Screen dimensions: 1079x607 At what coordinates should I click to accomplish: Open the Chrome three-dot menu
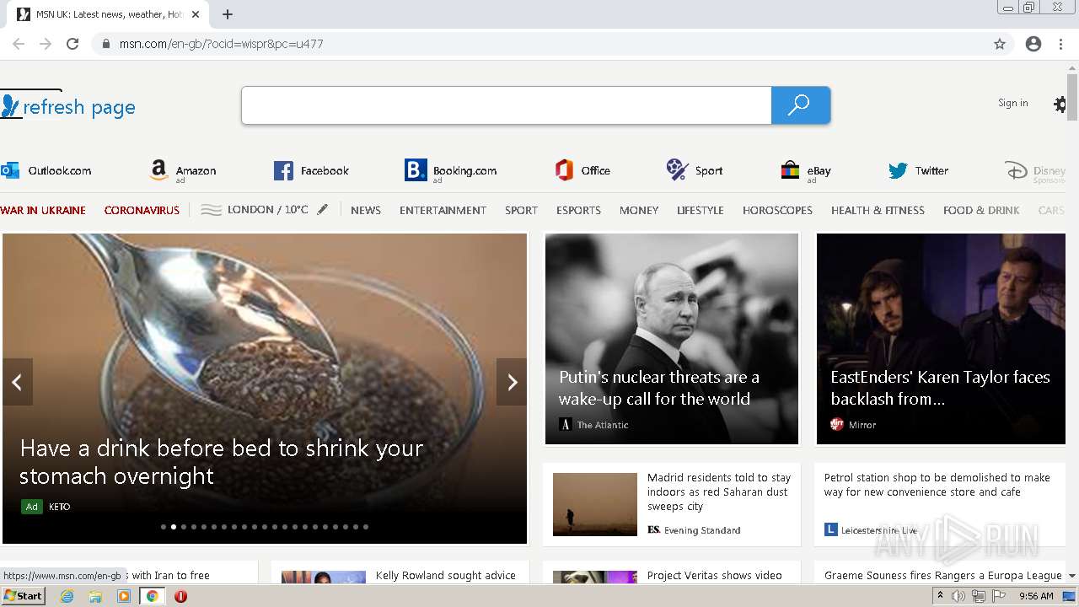[x=1060, y=44]
